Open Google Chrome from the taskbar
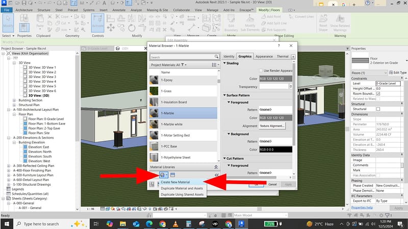The image size is (408, 229). (x=163, y=223)
